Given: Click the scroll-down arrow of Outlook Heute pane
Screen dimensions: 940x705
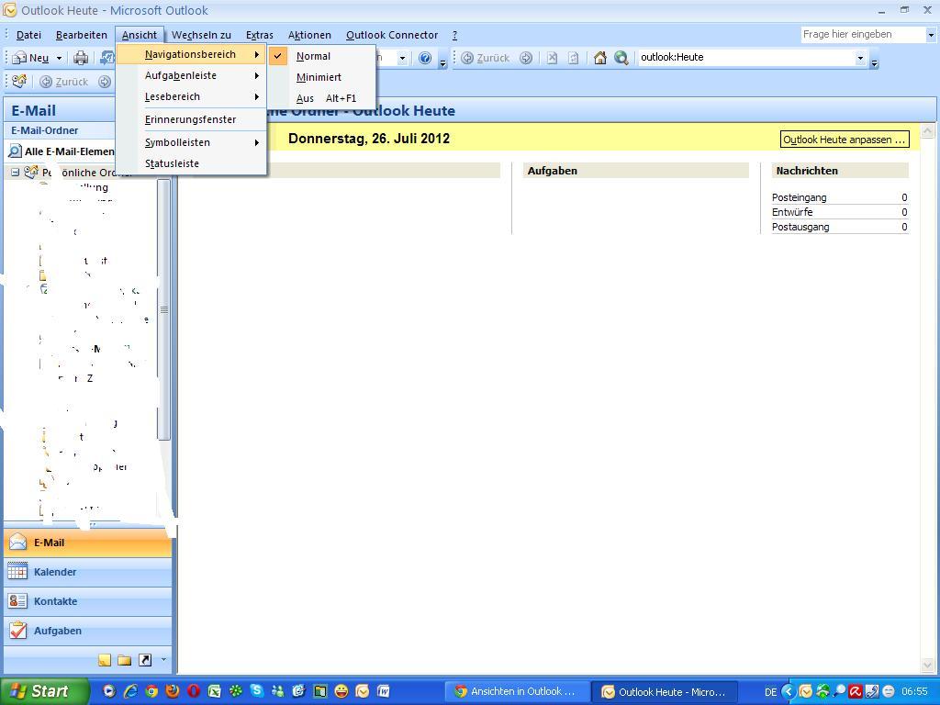Looking at the screenshot, I should (927, 666).
